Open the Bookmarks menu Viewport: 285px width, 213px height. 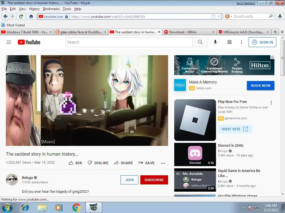pyautogui.click(x=51, y=9)
